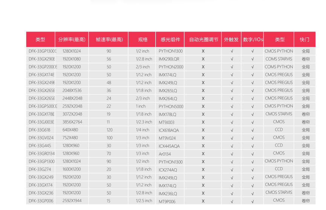This screenshot has width=326, height=210.
Task: Click the 帧速率(最高) column header
Action: (109, 39)
